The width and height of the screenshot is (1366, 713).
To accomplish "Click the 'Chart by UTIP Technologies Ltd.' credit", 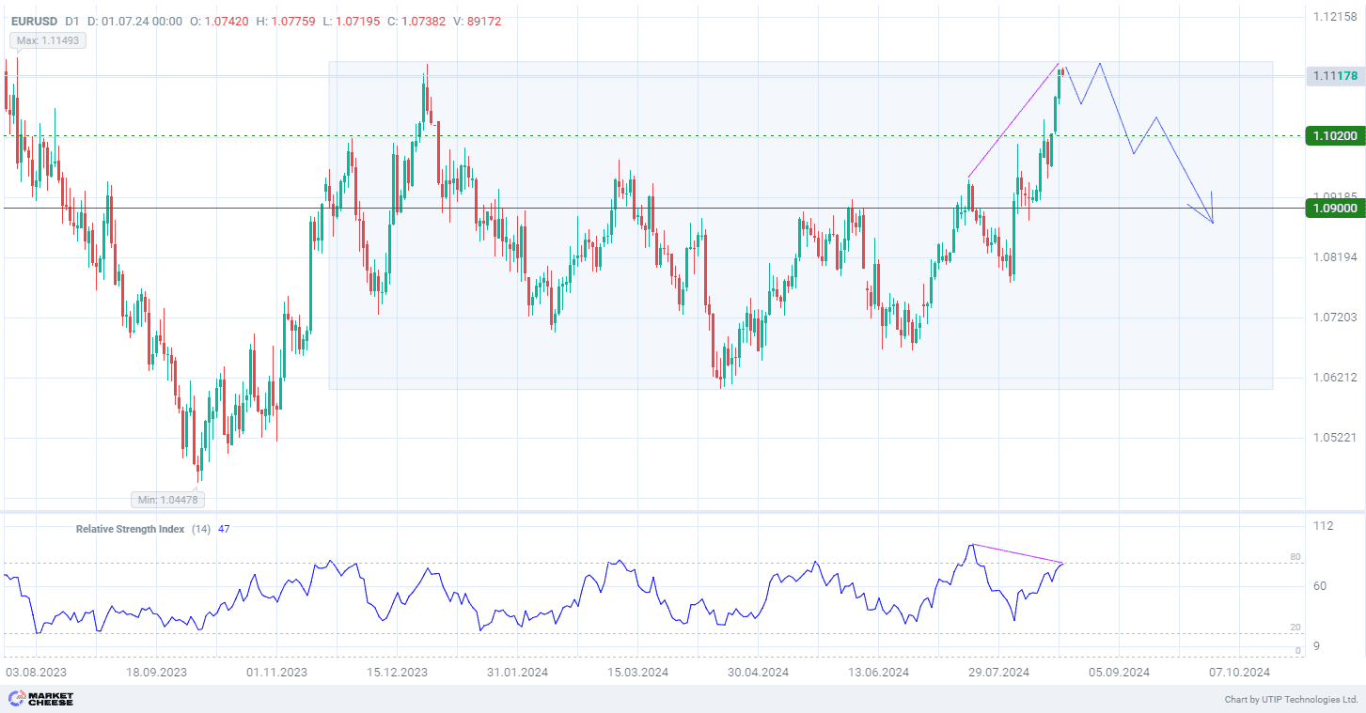I will [1290, 700].
